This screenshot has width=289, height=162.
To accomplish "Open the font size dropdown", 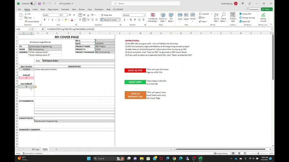I will pyautogui.click(x=67, y=15).
